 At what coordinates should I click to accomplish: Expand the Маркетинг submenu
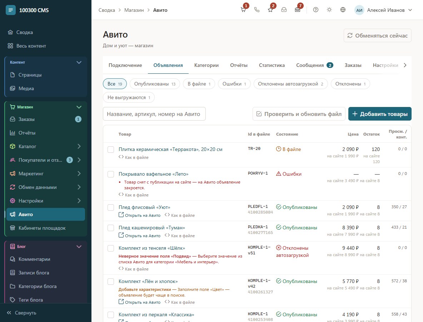click(x=79, y=174)
